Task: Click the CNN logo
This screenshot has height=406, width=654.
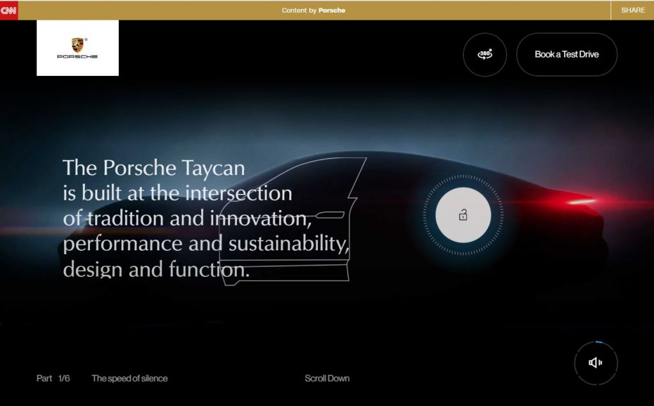Action: point(9,10)
